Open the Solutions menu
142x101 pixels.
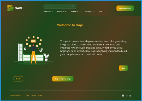click(47, 11)
